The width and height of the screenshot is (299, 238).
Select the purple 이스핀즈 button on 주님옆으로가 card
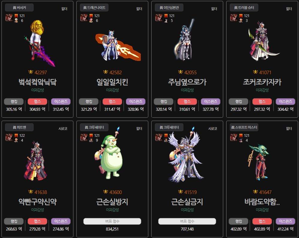(211, 101)
